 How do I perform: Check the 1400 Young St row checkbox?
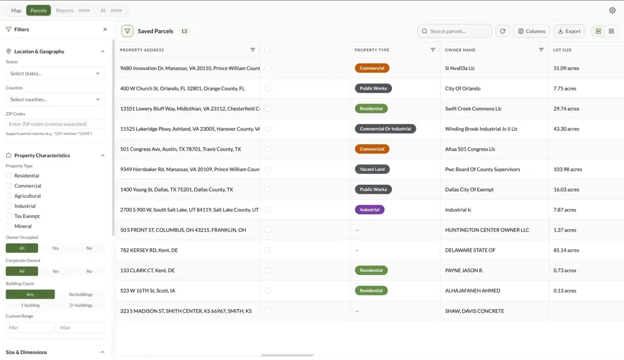[x=267, y=189]
